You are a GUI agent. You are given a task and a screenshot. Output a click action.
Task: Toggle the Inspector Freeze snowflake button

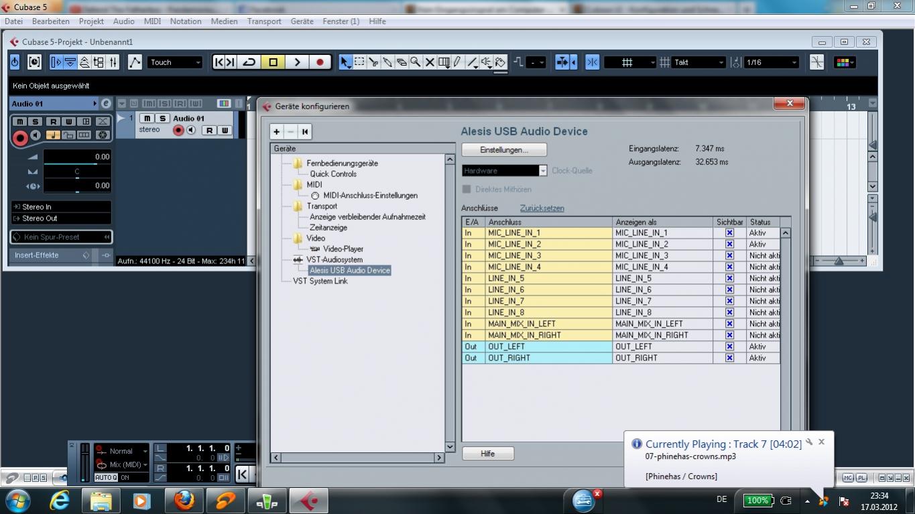pos(103,135)
